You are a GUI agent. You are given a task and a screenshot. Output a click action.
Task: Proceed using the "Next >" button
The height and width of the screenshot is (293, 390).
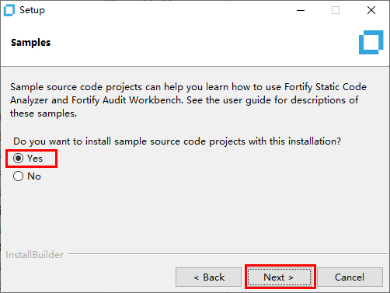click(280, 277)
